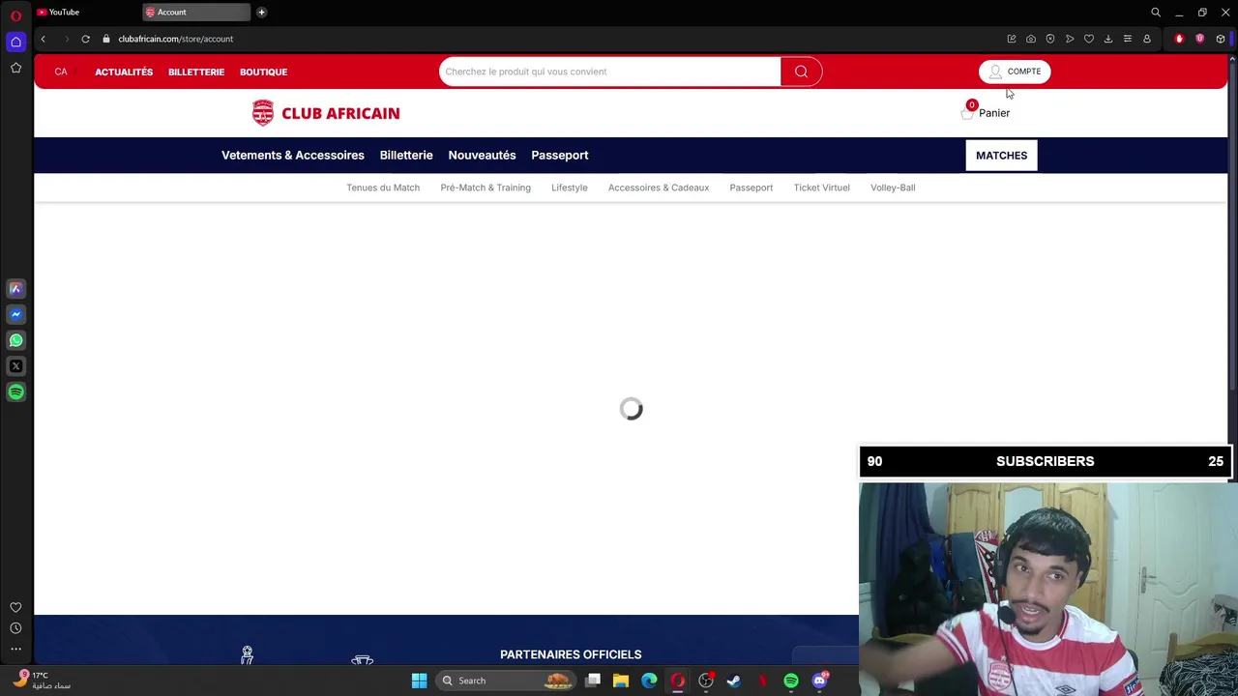This screenshot has height=696, width=1238.
Task: Open the extensions cube icon
Action: pyautogui.click(x=1221, y=39)
